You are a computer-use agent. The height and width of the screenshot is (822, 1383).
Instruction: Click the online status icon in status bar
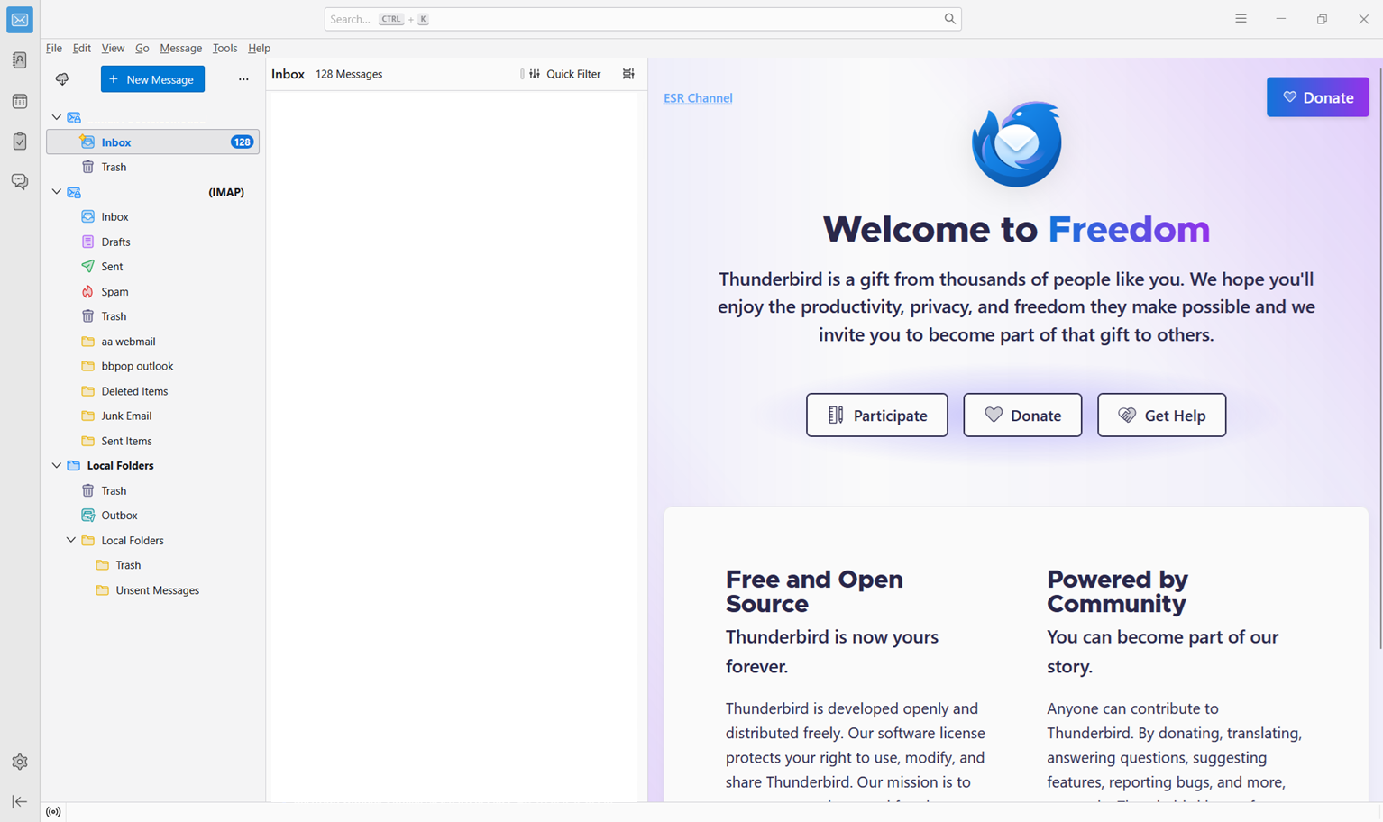54,812
